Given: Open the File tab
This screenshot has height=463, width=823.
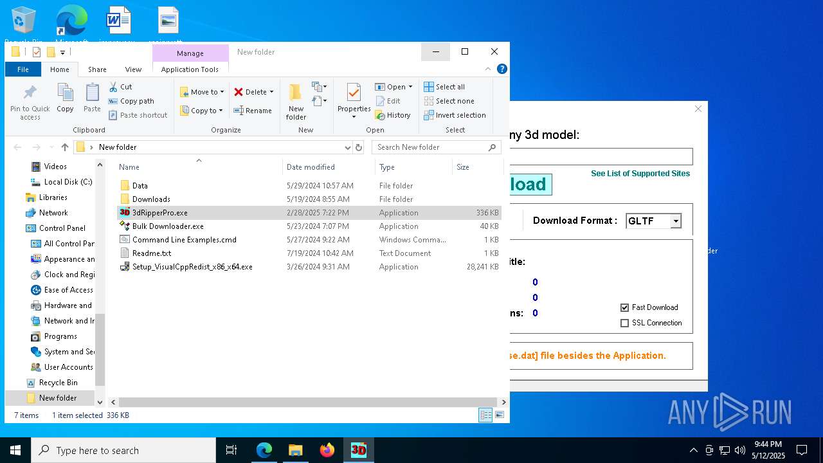Looking at the screenshot, I should click(x=23, y=69).
